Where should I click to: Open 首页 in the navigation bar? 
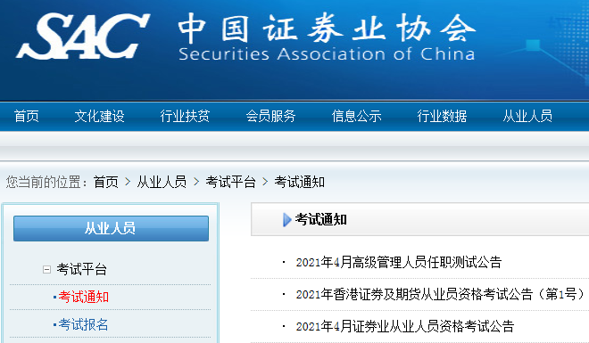[x=26, y=116]
